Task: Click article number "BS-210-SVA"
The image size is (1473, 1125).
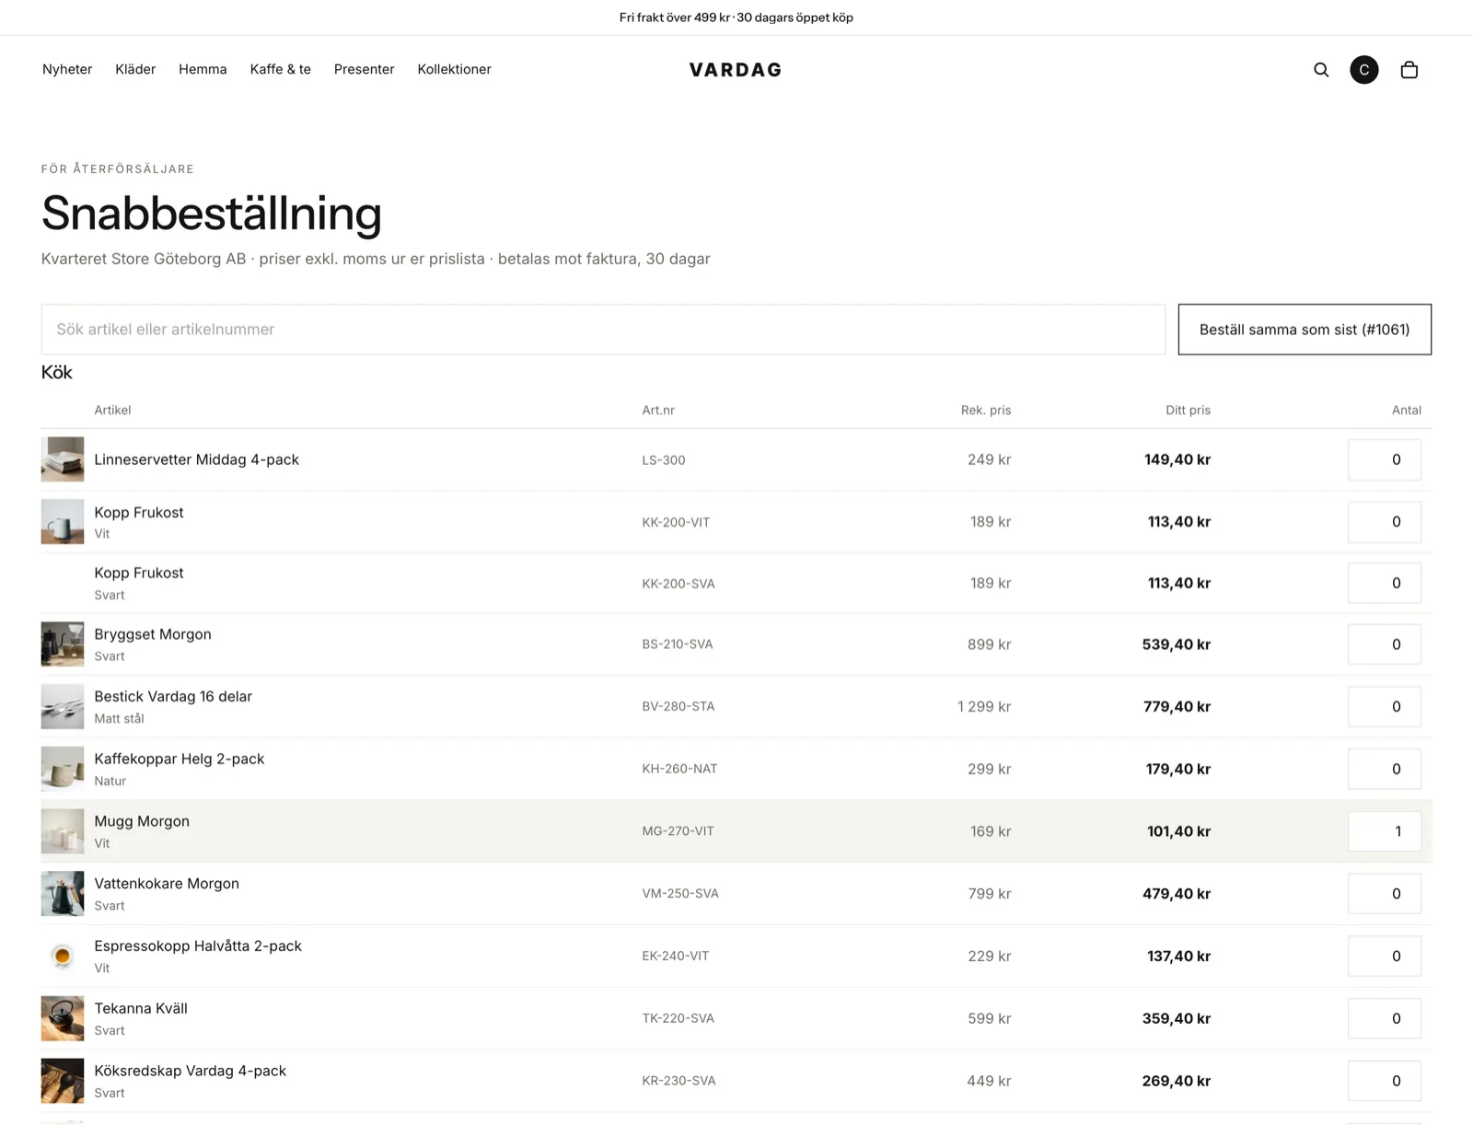Action: (x=678, y=644)
